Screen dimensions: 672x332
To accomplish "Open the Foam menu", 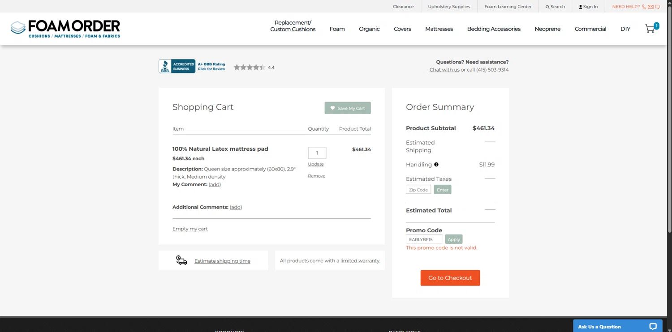I will (x=337, y=29).
